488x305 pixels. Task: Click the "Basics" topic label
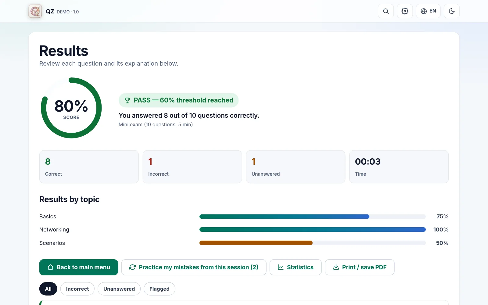pyautogui.click(x=48, y=217)
